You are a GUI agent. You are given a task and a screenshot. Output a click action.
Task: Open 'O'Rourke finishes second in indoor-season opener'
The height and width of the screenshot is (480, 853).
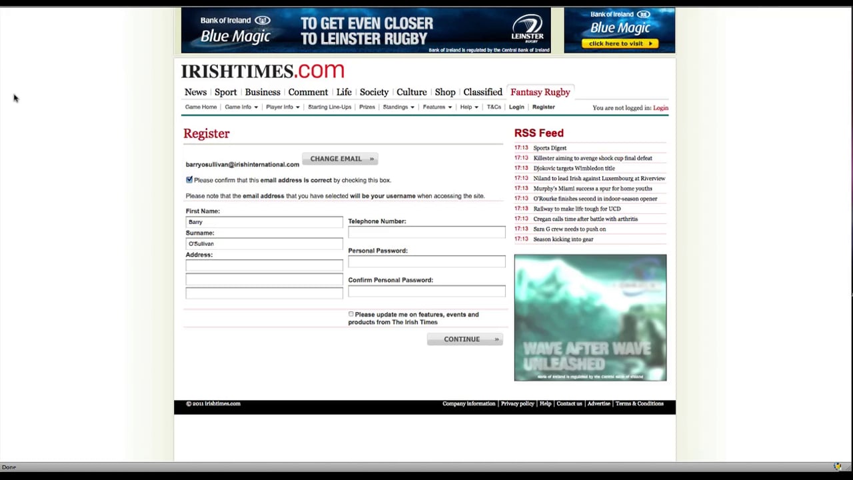click(x=595, y=199)
